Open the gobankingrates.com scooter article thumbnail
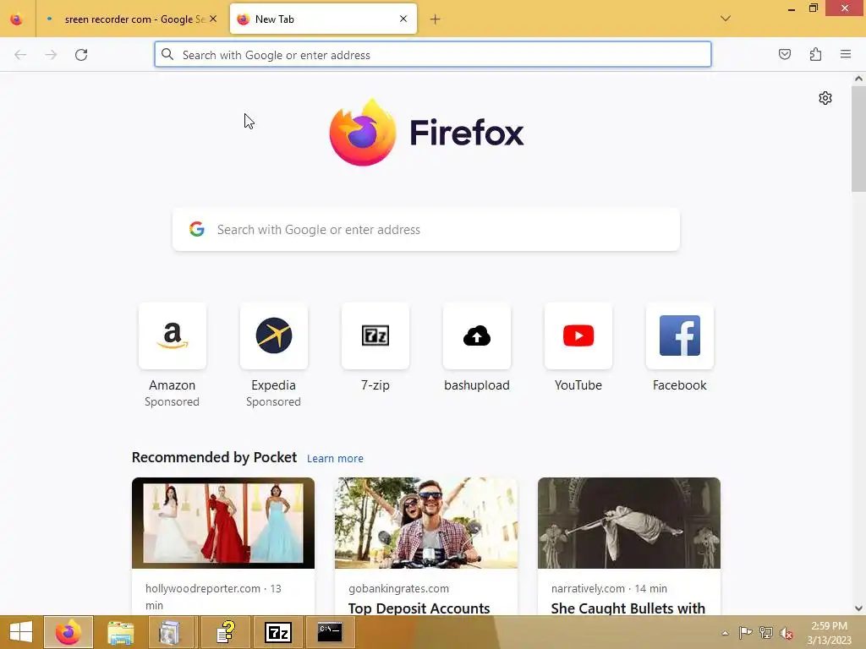This screenshot has height=649, width=866. pos(426,523)
